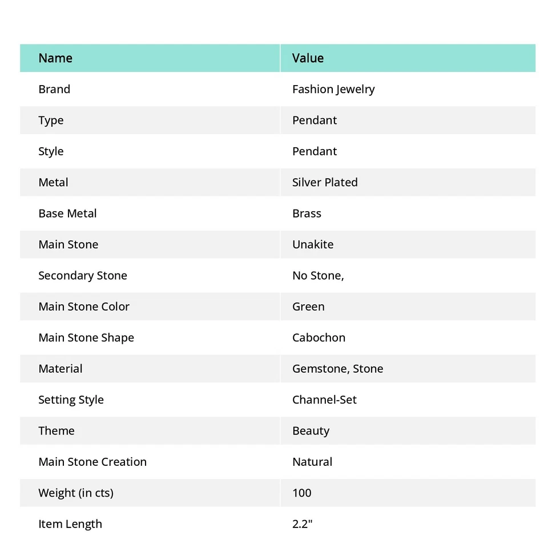
Task: Select the Secondary Stone label
Action: click(83, 276)
